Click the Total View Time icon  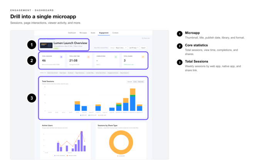tap(88, 57)
